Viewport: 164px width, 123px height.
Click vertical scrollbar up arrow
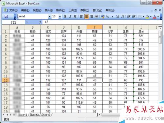(x=160, y=29)
